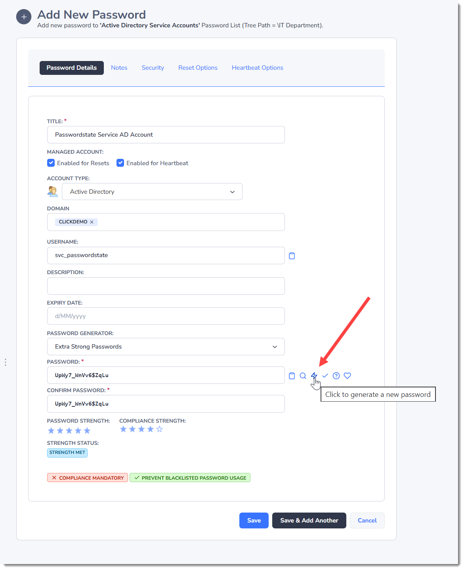Click the password strength star rating
This screenshot has width=464, height=570.
tap(69, 431)
